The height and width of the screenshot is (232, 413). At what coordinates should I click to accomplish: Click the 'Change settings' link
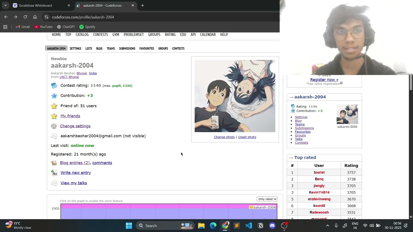75,126
